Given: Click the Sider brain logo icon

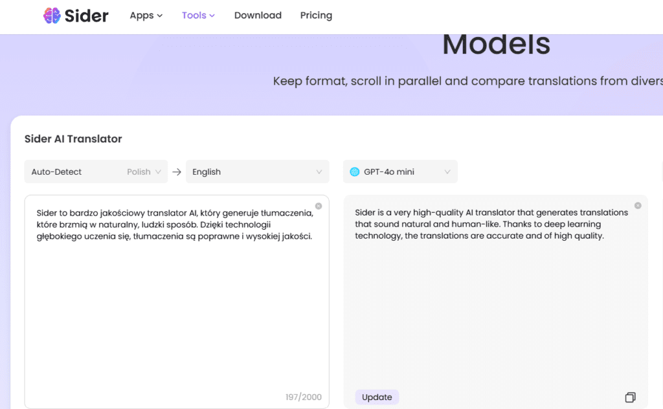Looking at the screenshot, I should pos(52,16).
